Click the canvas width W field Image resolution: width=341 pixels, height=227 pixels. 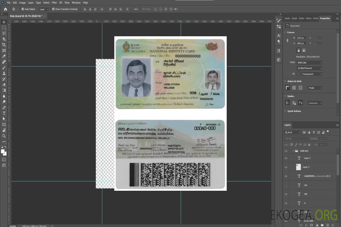coord(301,38)
